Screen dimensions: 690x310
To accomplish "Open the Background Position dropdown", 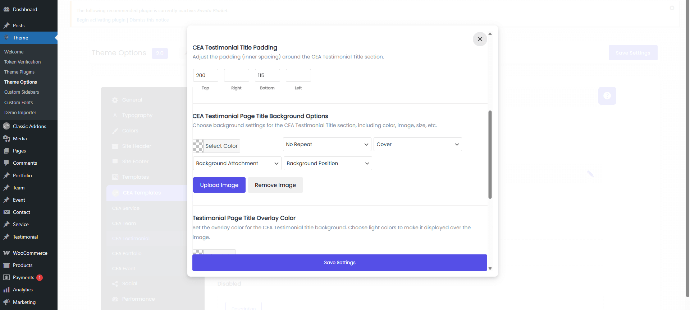I will [328, 163].
